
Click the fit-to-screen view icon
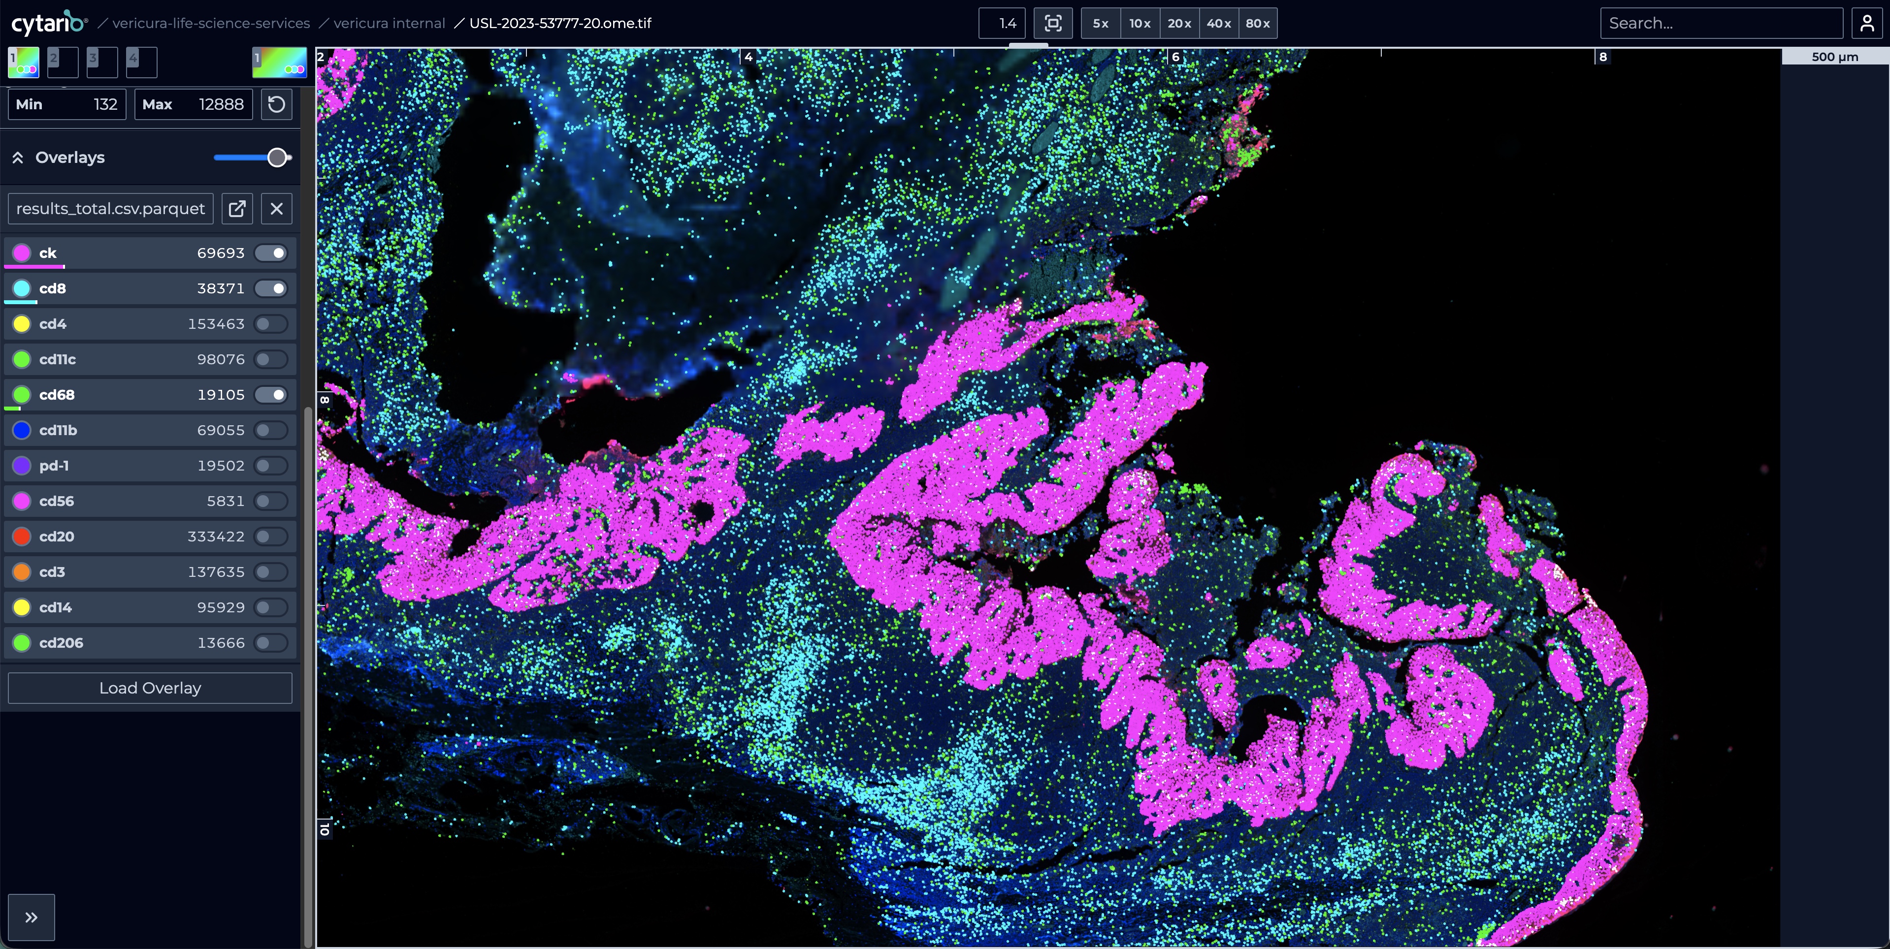click(x=1053, y=23)
